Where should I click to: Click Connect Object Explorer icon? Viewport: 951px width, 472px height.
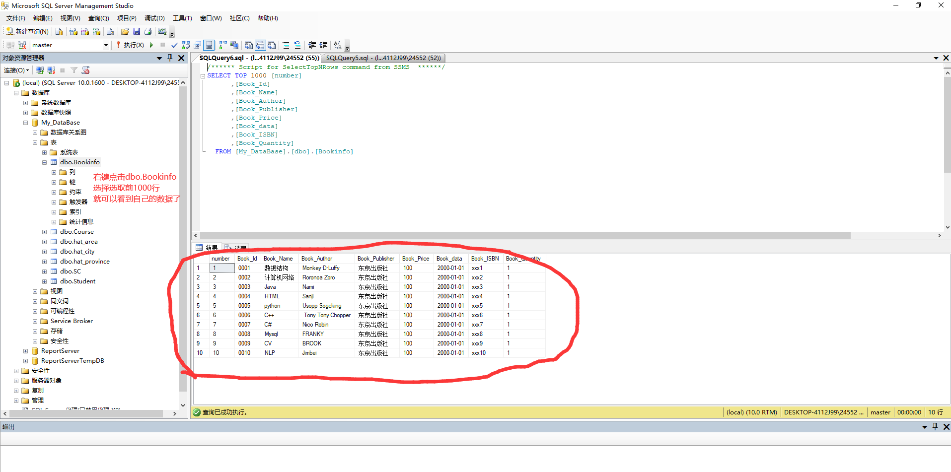point(40,70)
